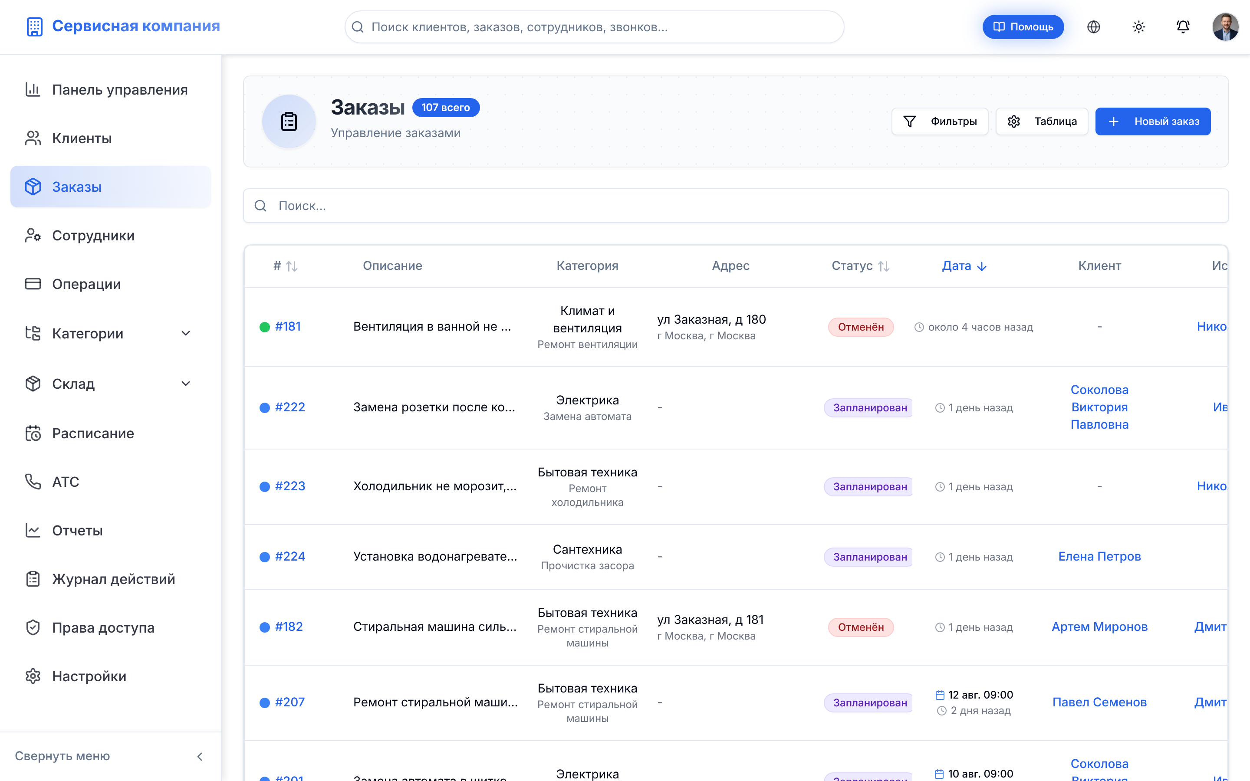Viewport: 1250px width, 781px height.
Task: Sort orders by the # column
Action: [x=285, y=266]
